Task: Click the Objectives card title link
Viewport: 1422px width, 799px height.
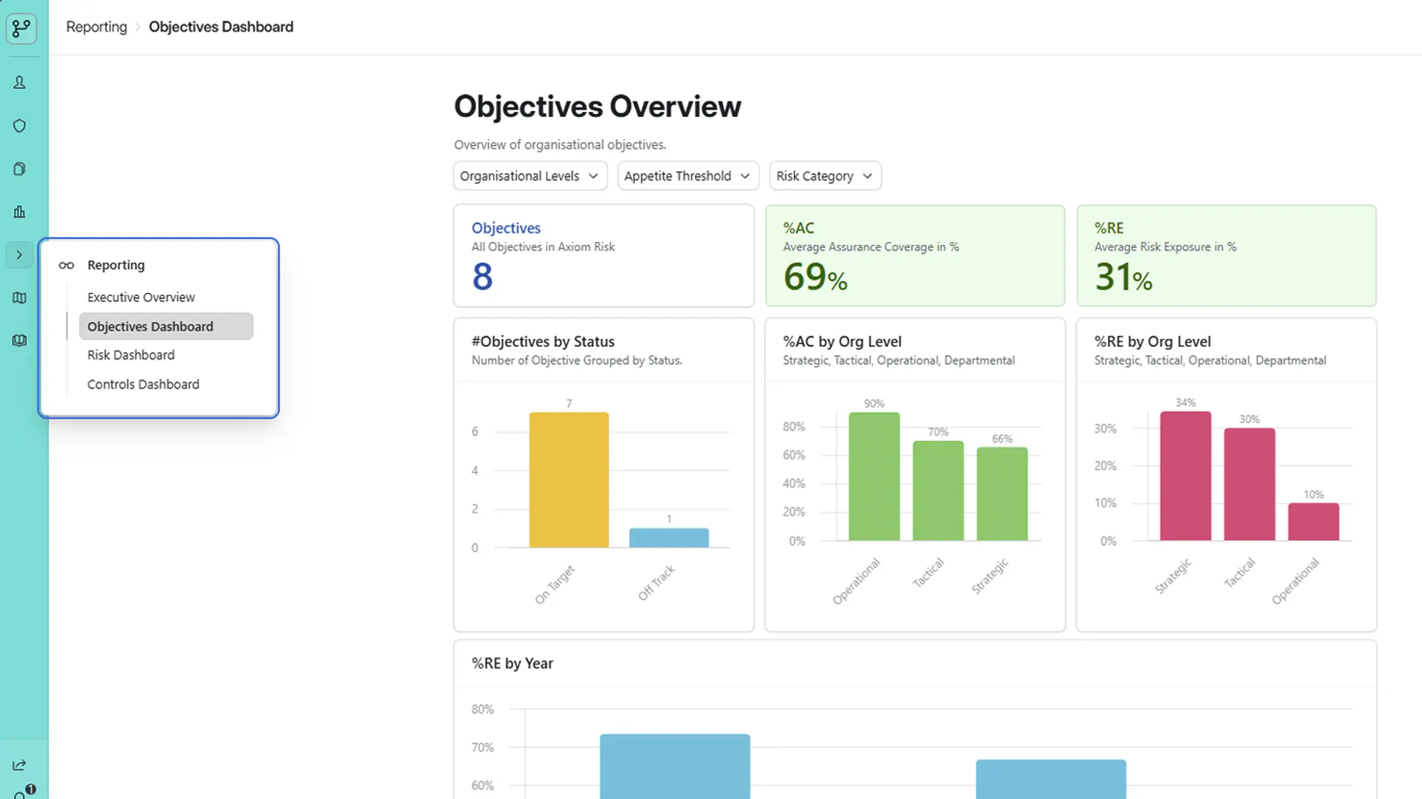Action: (x=506, y=228)
